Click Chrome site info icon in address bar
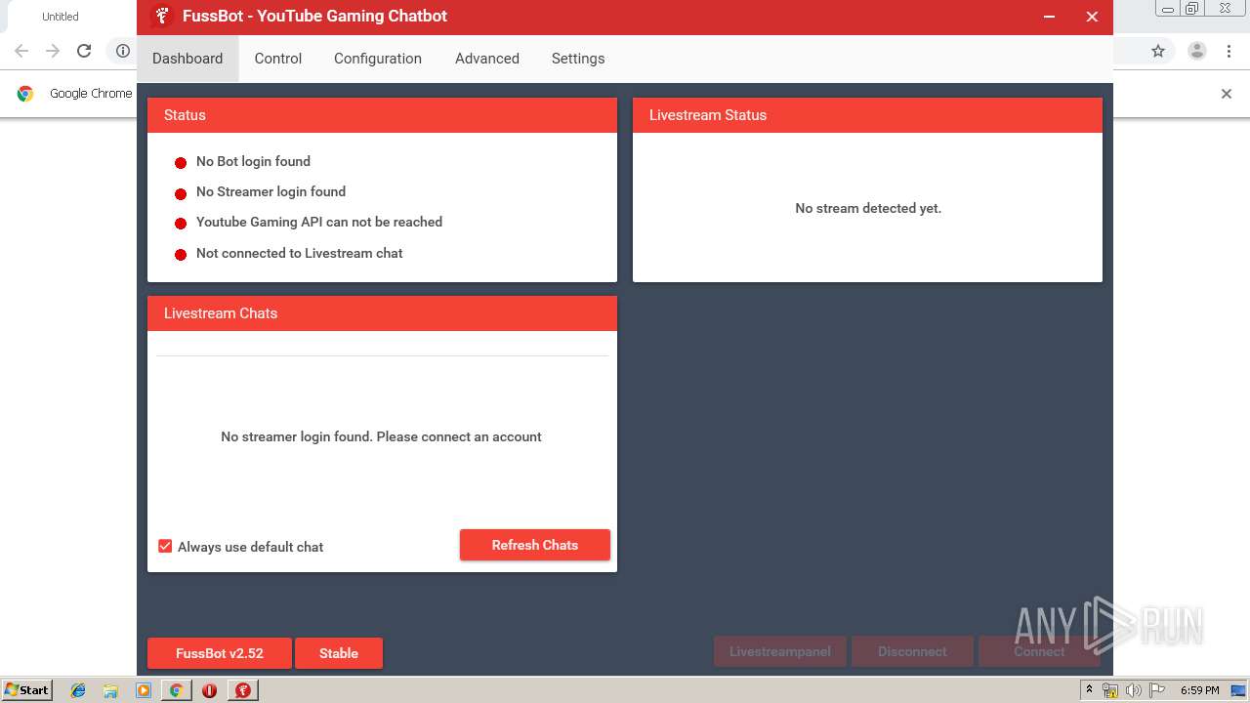 point(122,51)
